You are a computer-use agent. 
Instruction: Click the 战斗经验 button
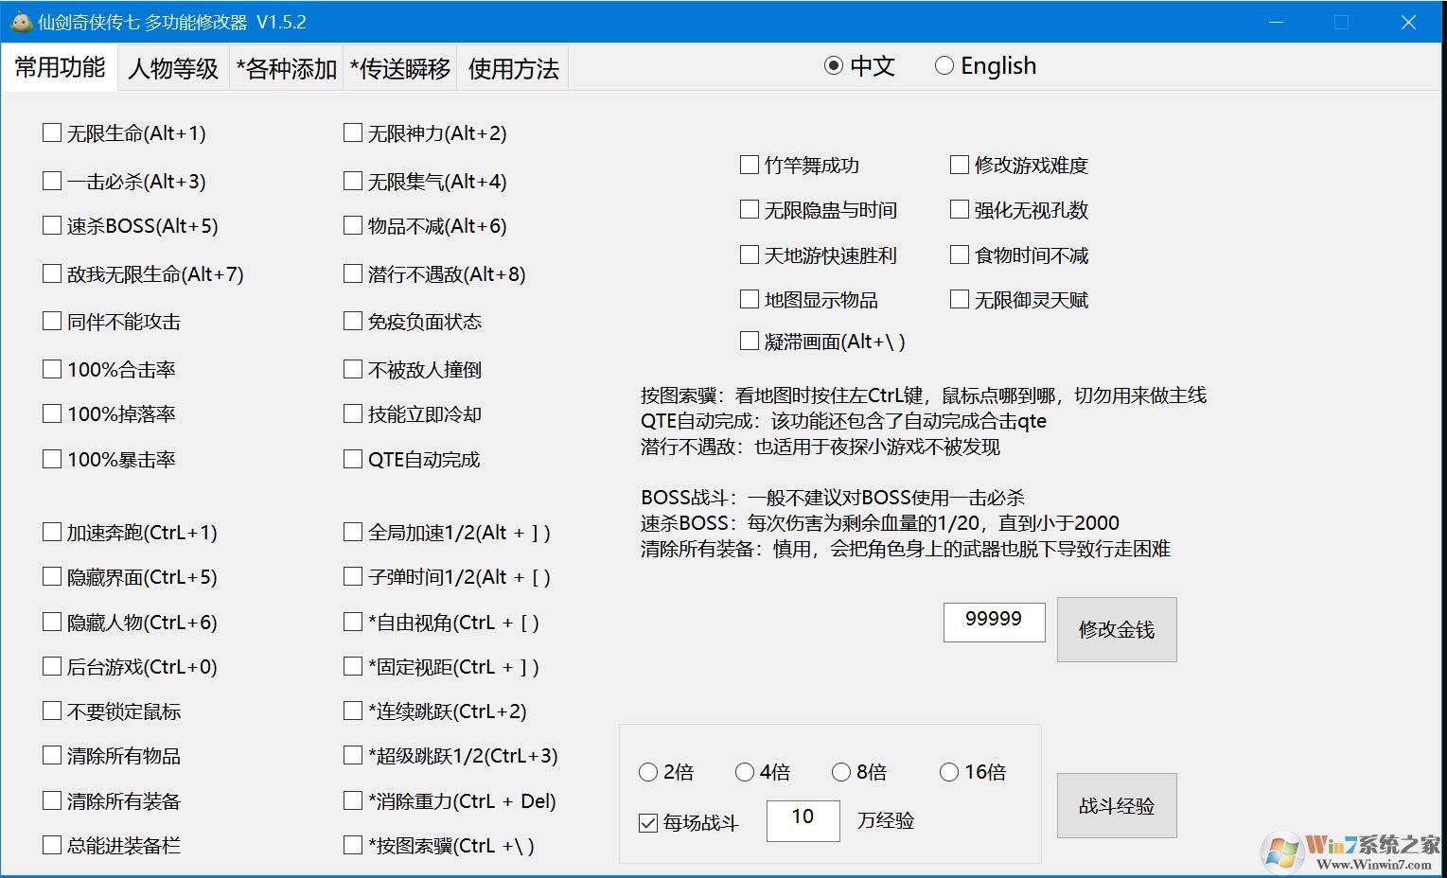coord(1116,805)
